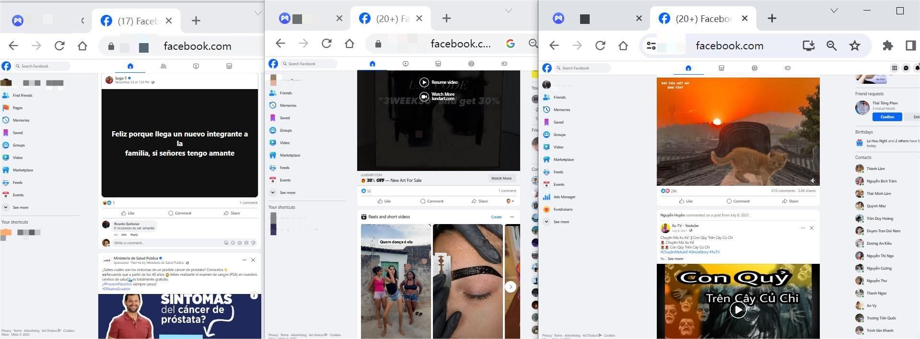Click the Fundraisers icon in the right window
The image size is (920, 339).
[547, 209]
